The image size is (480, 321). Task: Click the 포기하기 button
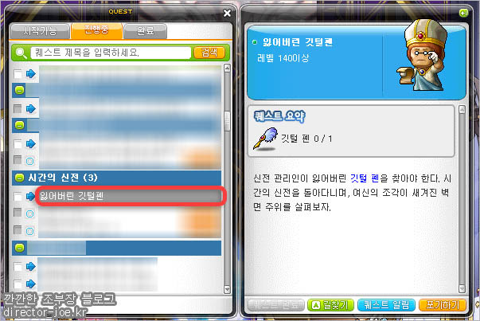(443, 305)
